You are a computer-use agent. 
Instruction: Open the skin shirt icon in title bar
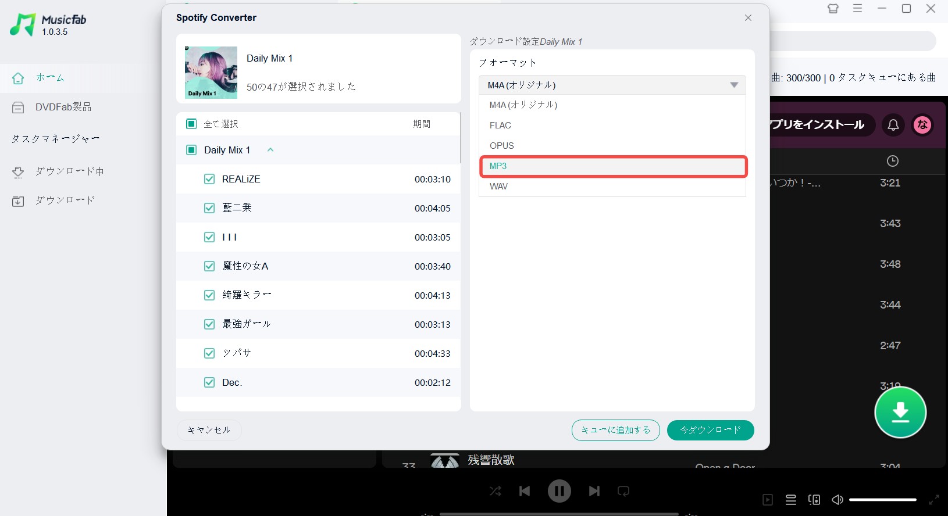pyautogui.click(x=833, y=9)
